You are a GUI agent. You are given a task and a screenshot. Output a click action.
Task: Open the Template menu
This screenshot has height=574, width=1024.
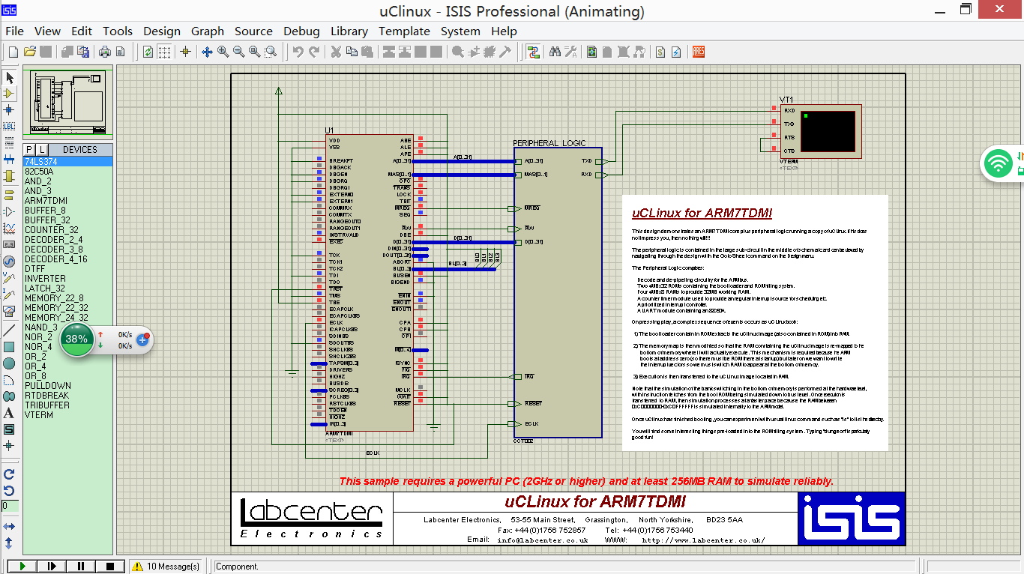(404, 31)
